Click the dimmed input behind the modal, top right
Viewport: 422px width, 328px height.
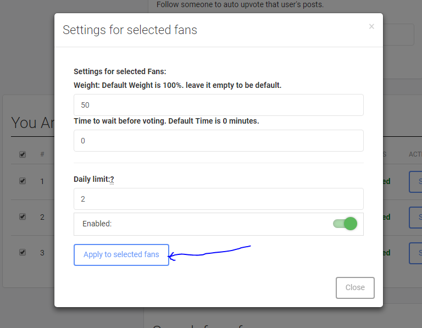click(x=398, y=35)
